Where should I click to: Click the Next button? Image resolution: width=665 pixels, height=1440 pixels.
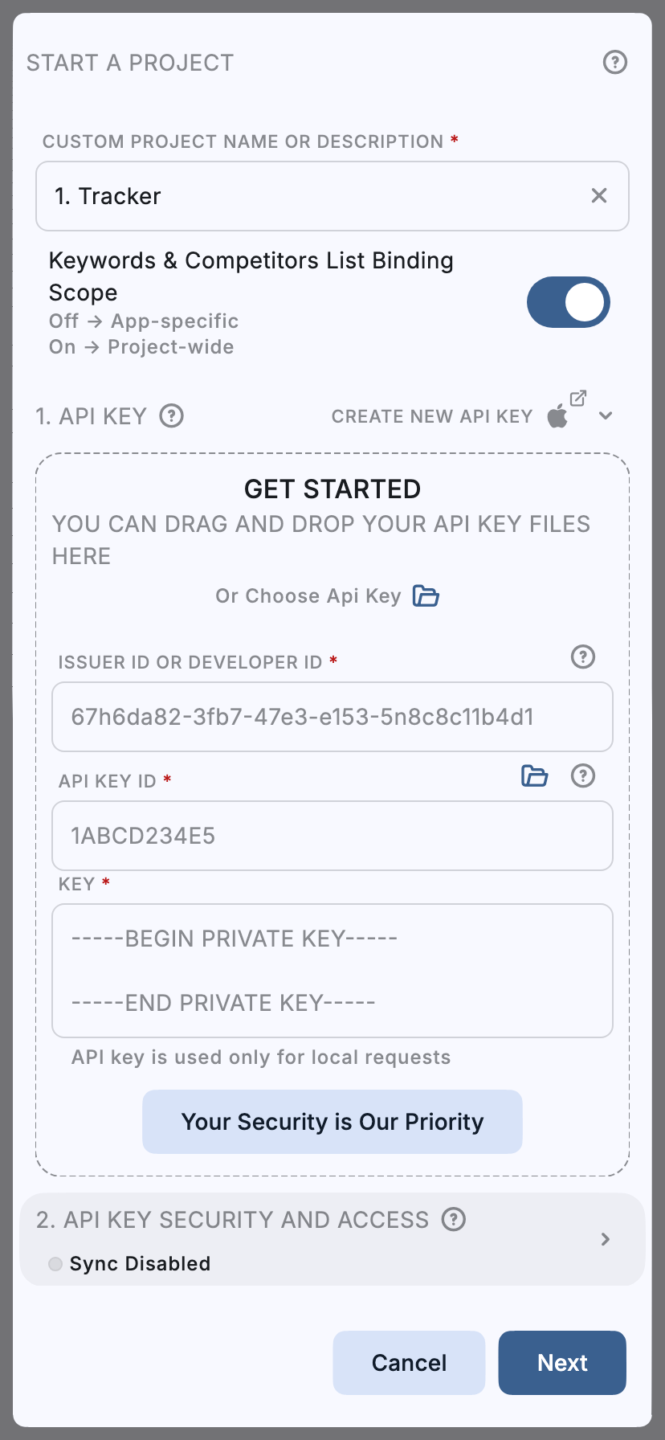point(562,1363)
